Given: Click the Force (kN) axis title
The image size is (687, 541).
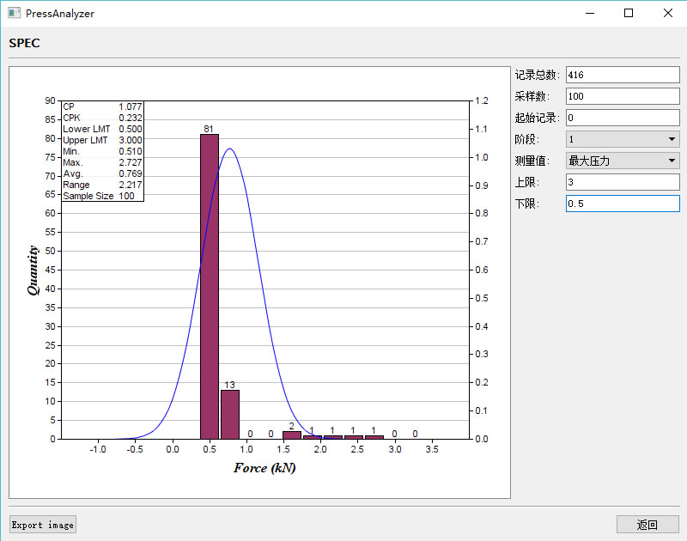Looking at the screenshot, I should [264, 468].
